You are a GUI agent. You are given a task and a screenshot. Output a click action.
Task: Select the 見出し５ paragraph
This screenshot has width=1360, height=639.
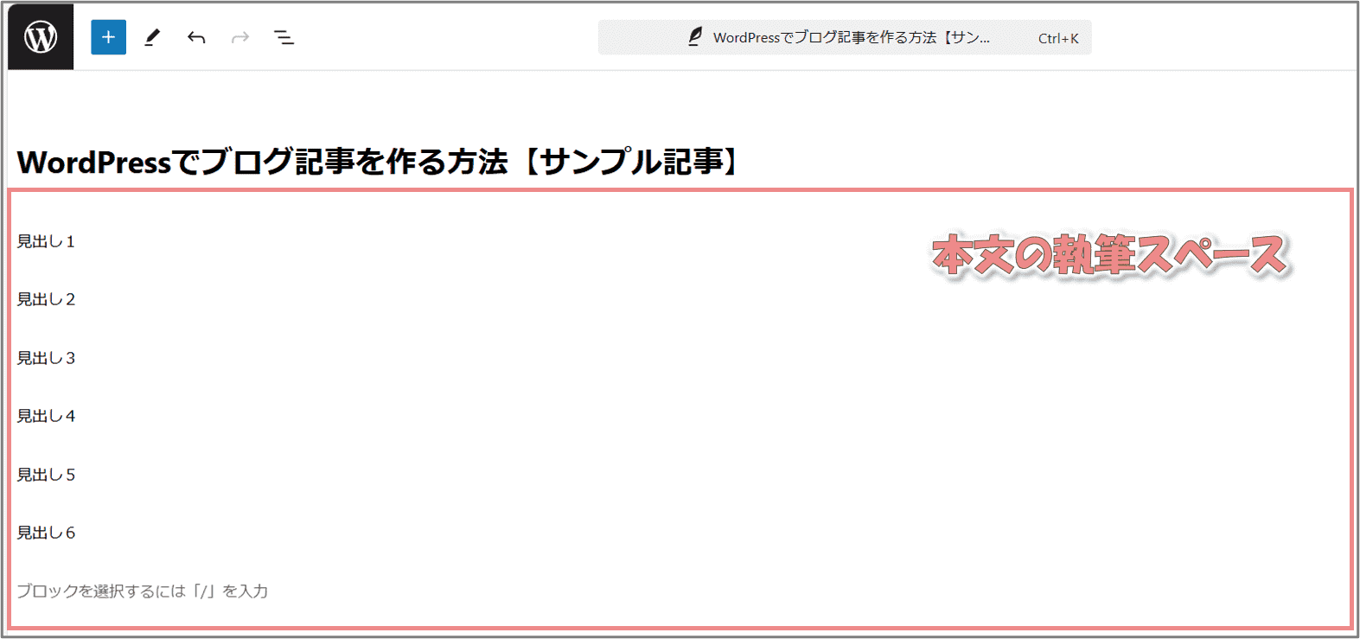pyautogui.click(x=46, y=475)
